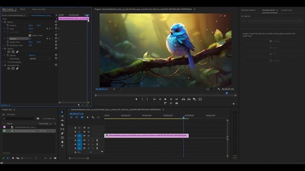Expand Scale property twirl
The width and height of the screenshot is (305, 171).
pos(5,28)
